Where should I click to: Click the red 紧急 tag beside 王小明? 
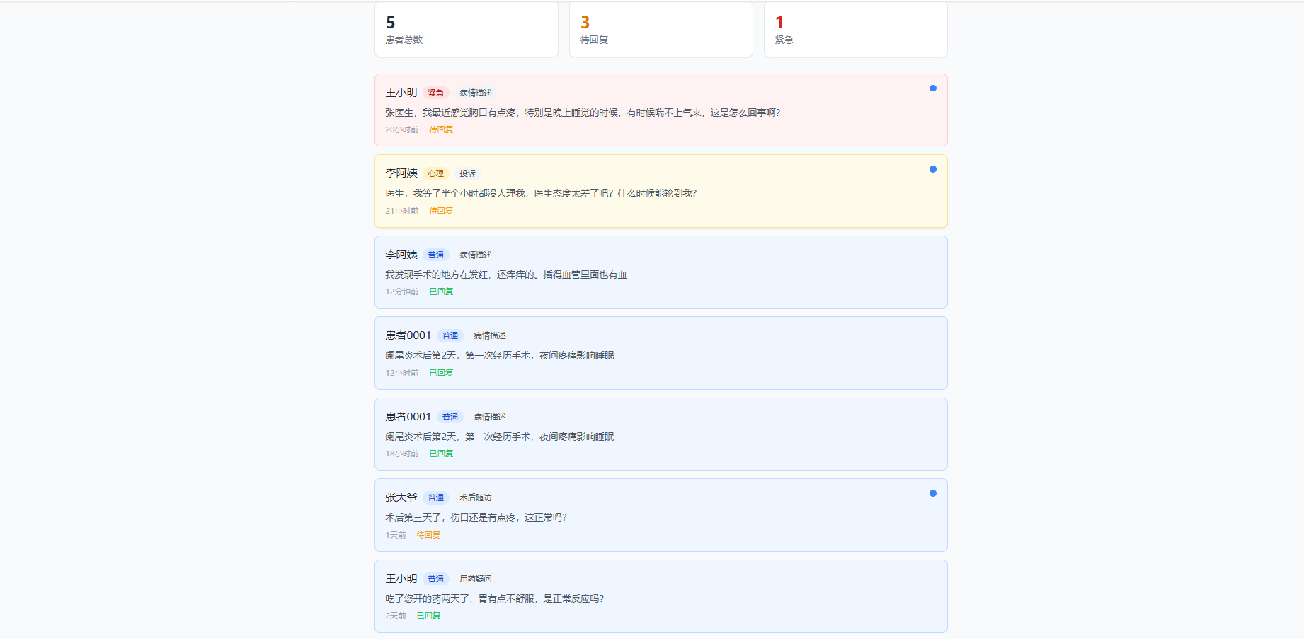tap(435, 93)
